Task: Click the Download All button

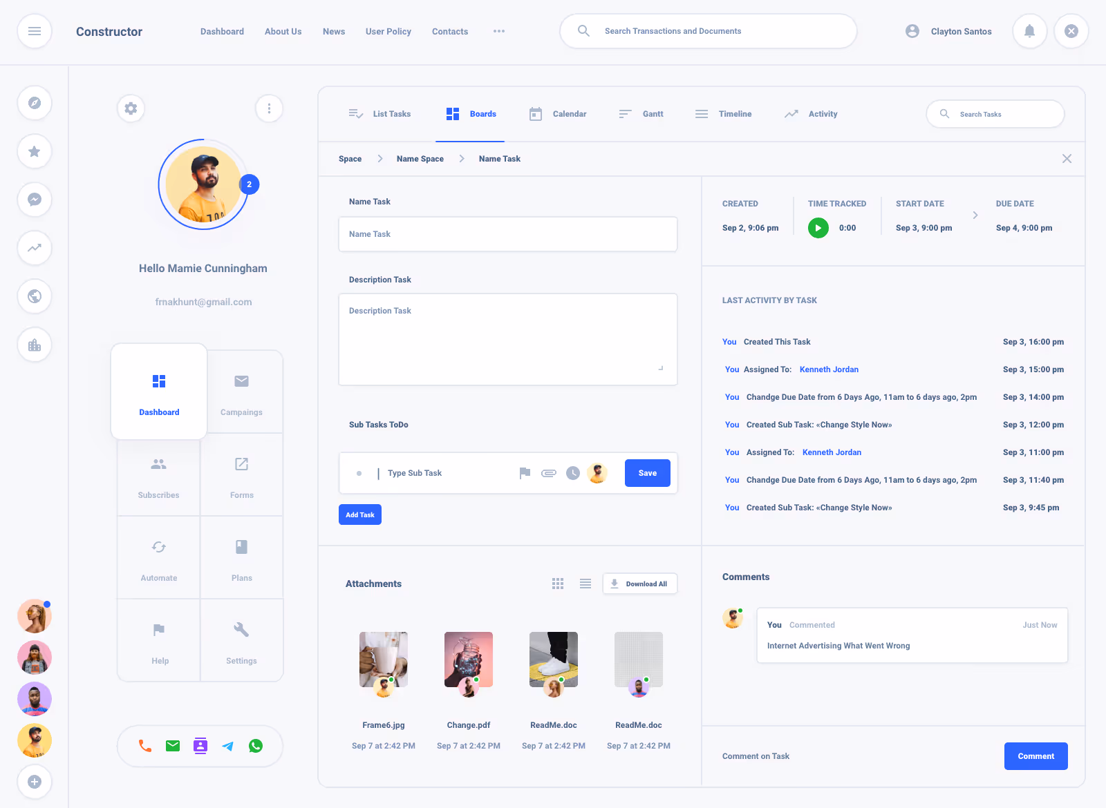Action: click(639, 584)
